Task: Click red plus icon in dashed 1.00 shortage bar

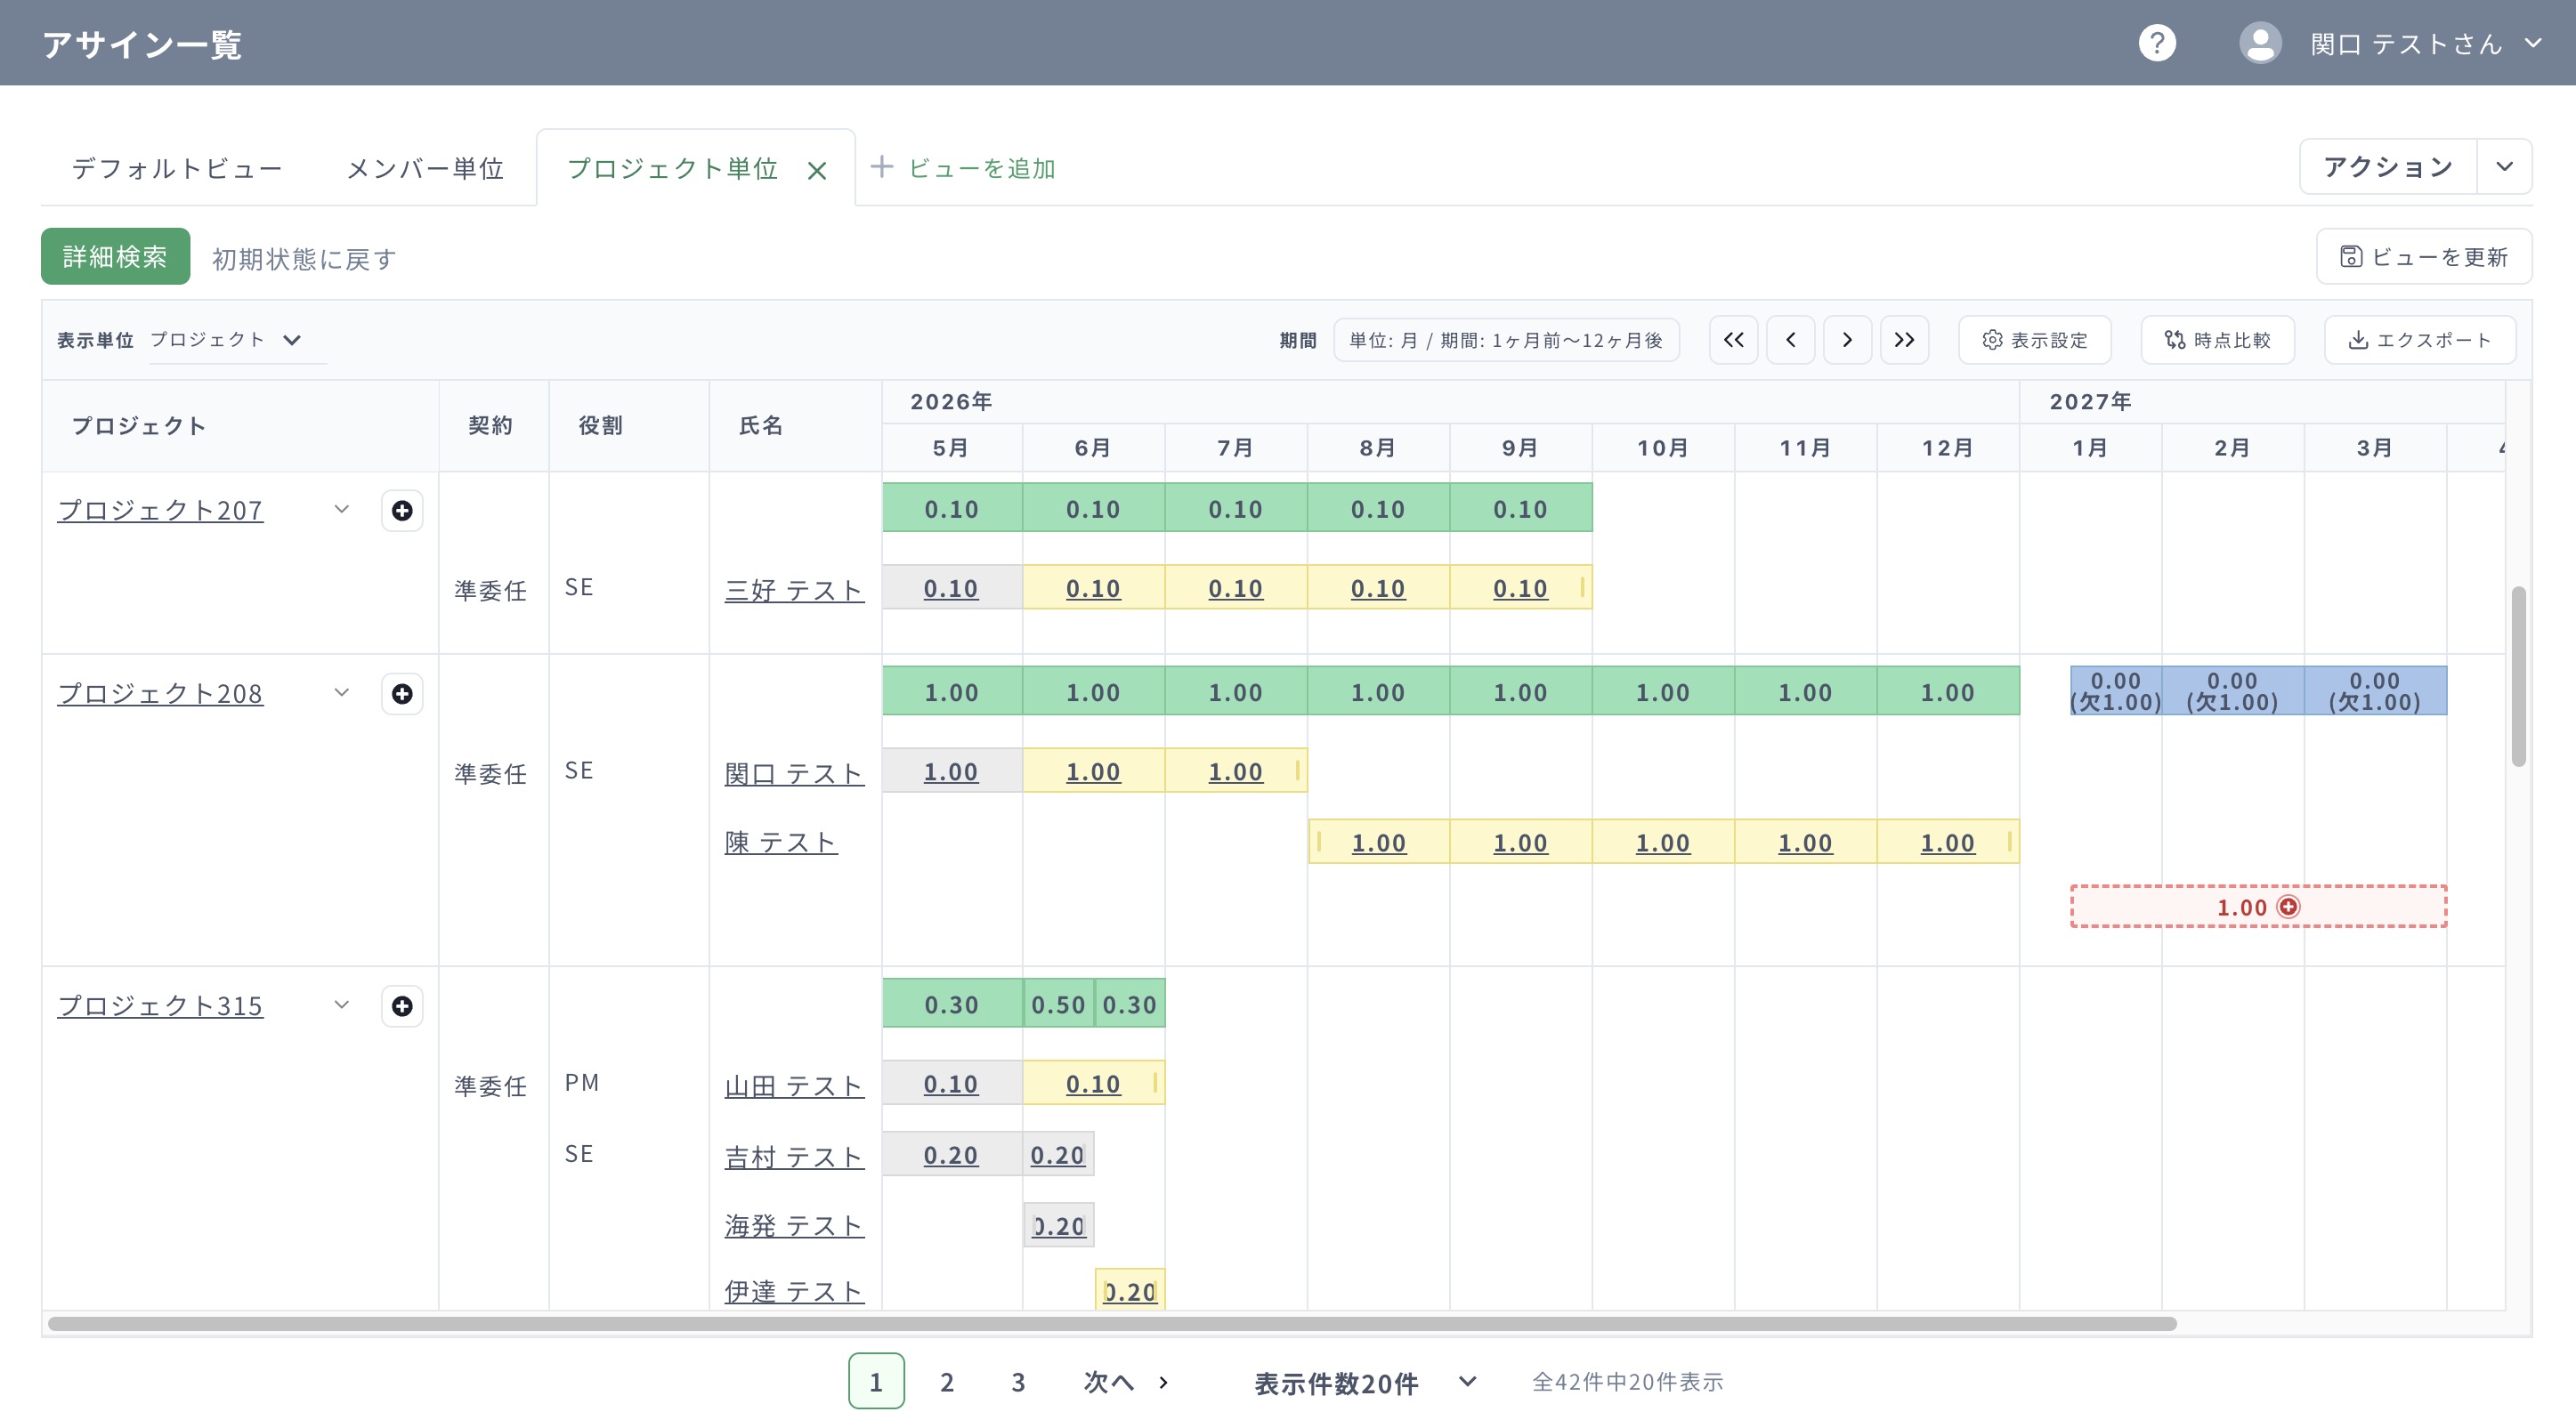Action: 2288,907
